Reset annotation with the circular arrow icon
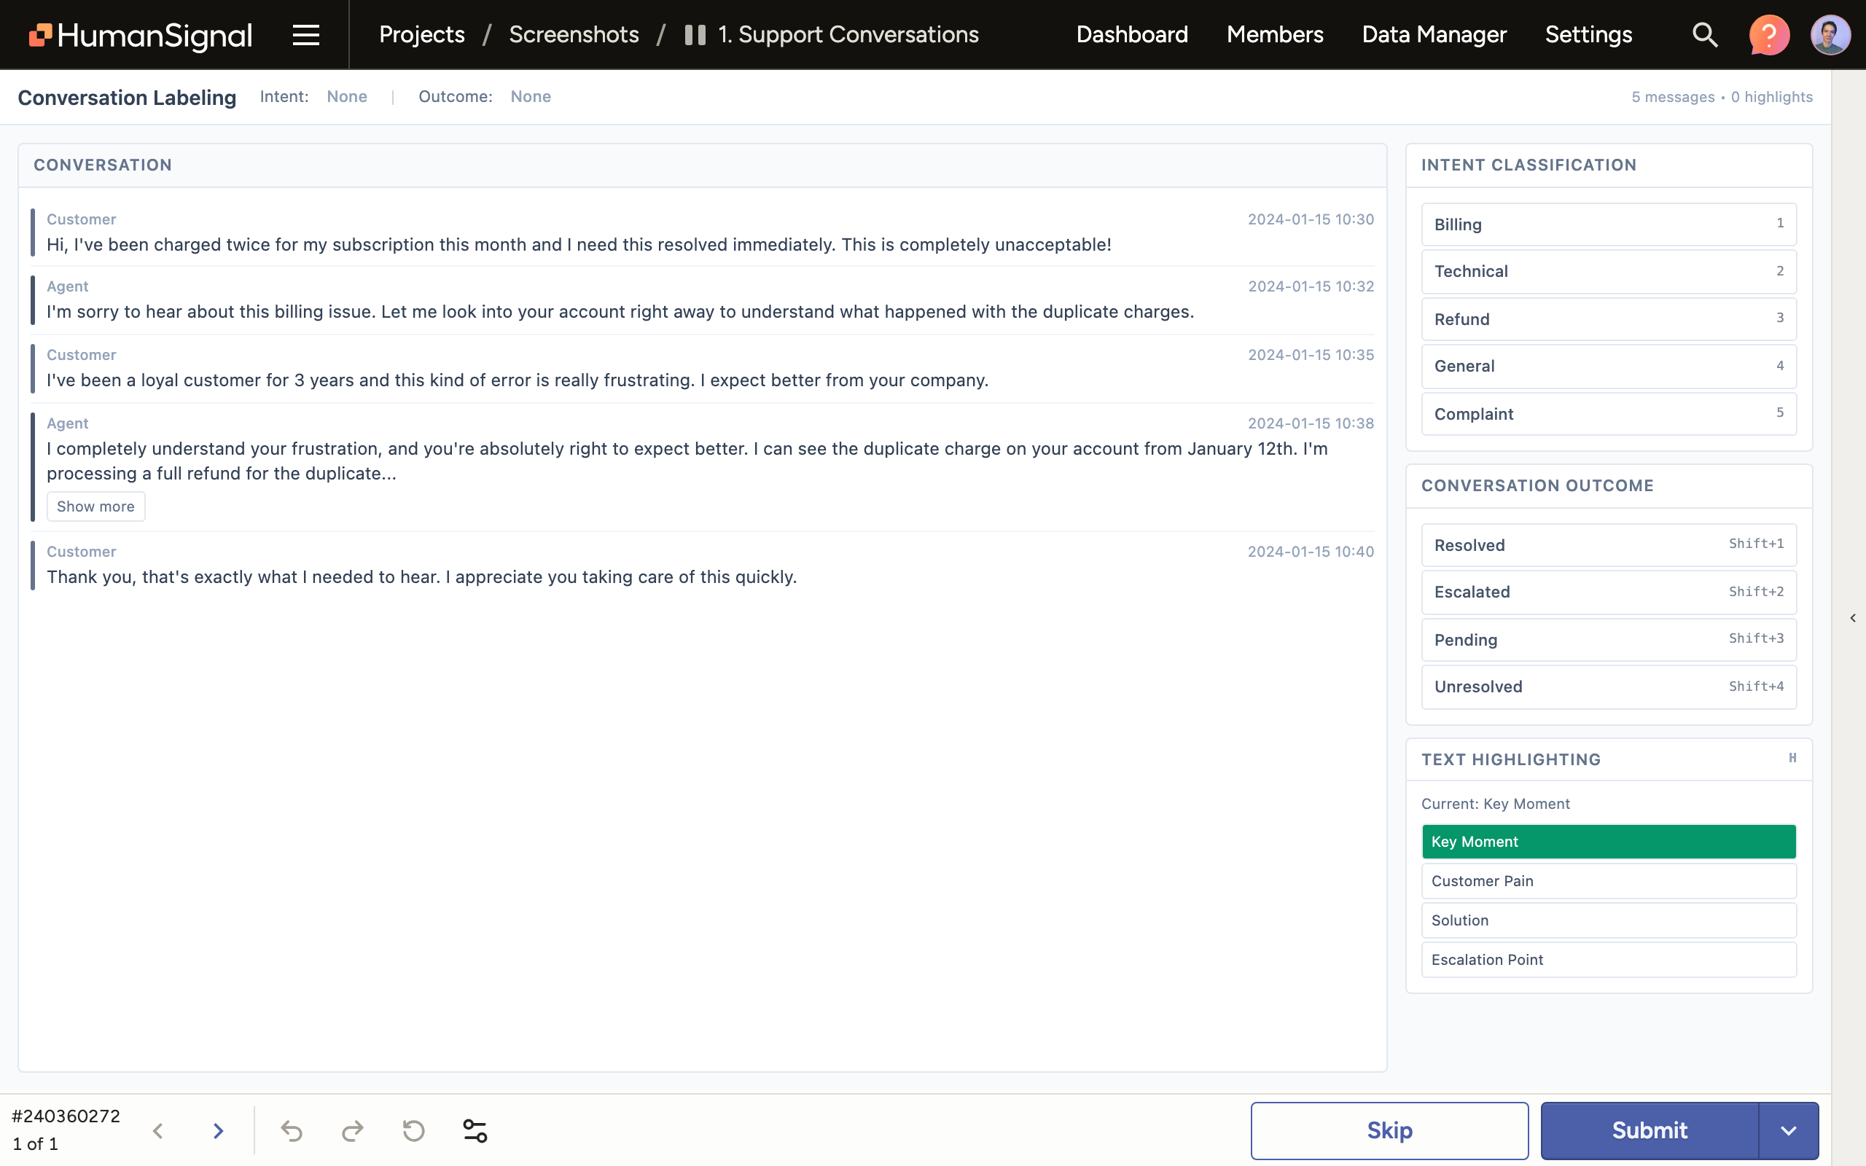1866x1166 pixels. tap(414, 1130)
